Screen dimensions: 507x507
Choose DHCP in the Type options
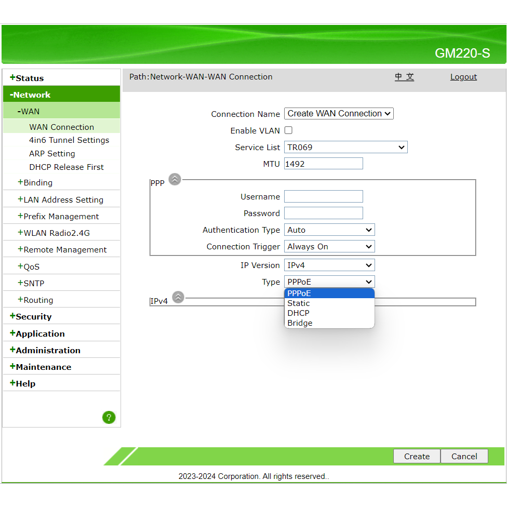tap(299, 313)
